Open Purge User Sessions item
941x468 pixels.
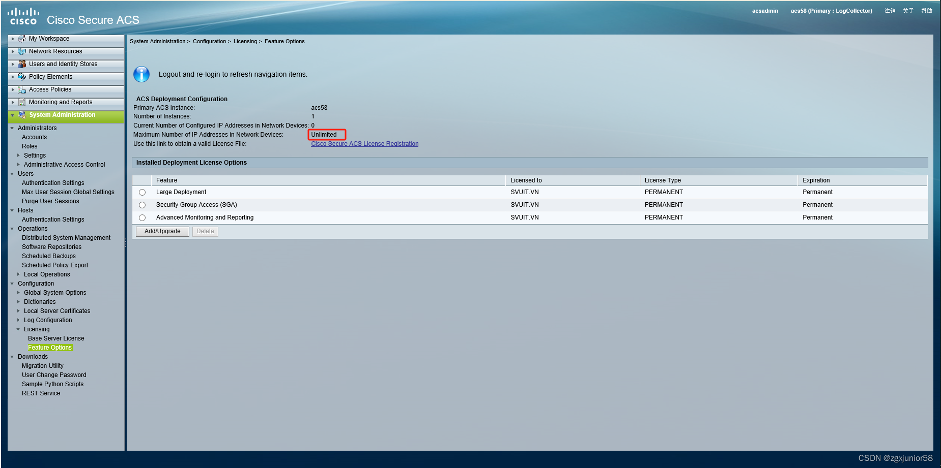click(50, 201)
